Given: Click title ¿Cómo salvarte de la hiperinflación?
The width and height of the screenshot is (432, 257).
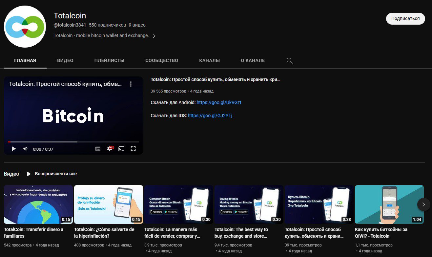Looking at the screenshot, I should (104, 233).
